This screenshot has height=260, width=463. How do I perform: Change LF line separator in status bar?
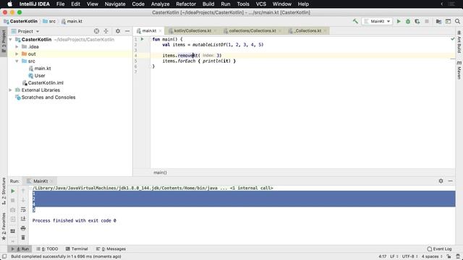(394, 256)
